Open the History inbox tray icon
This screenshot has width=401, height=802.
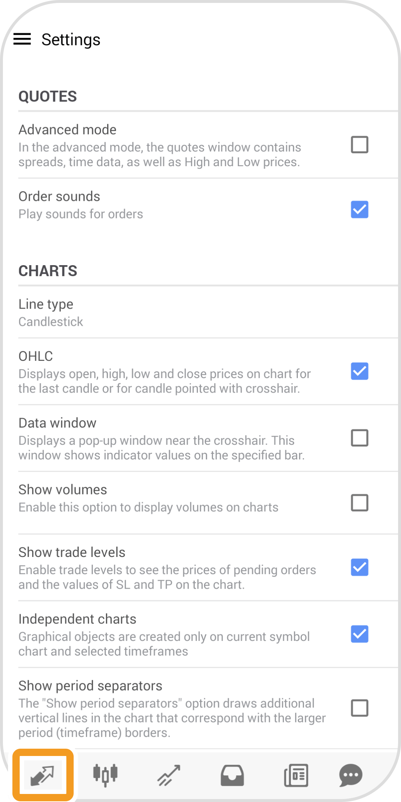(232, 775)
